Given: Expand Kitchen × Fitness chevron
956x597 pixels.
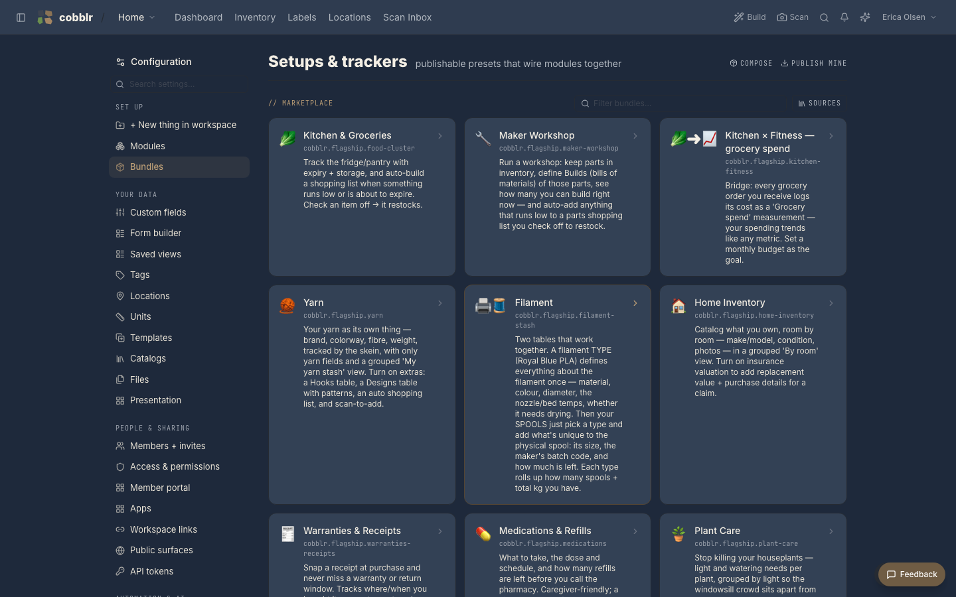Looking at the screenshot, I should [x=831, y=136].
